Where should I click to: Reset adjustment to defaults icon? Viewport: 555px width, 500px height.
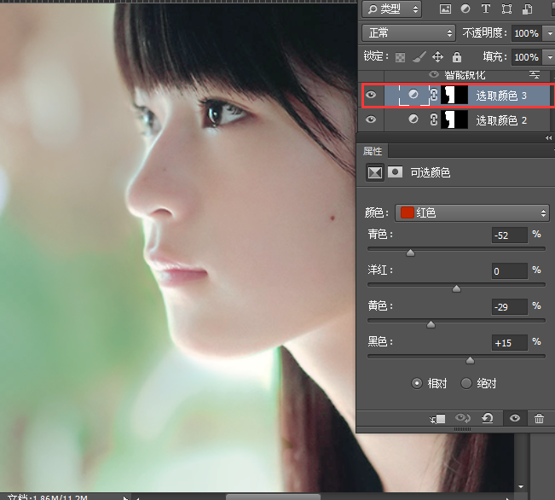pyautogui.click(x=487, y=418)
